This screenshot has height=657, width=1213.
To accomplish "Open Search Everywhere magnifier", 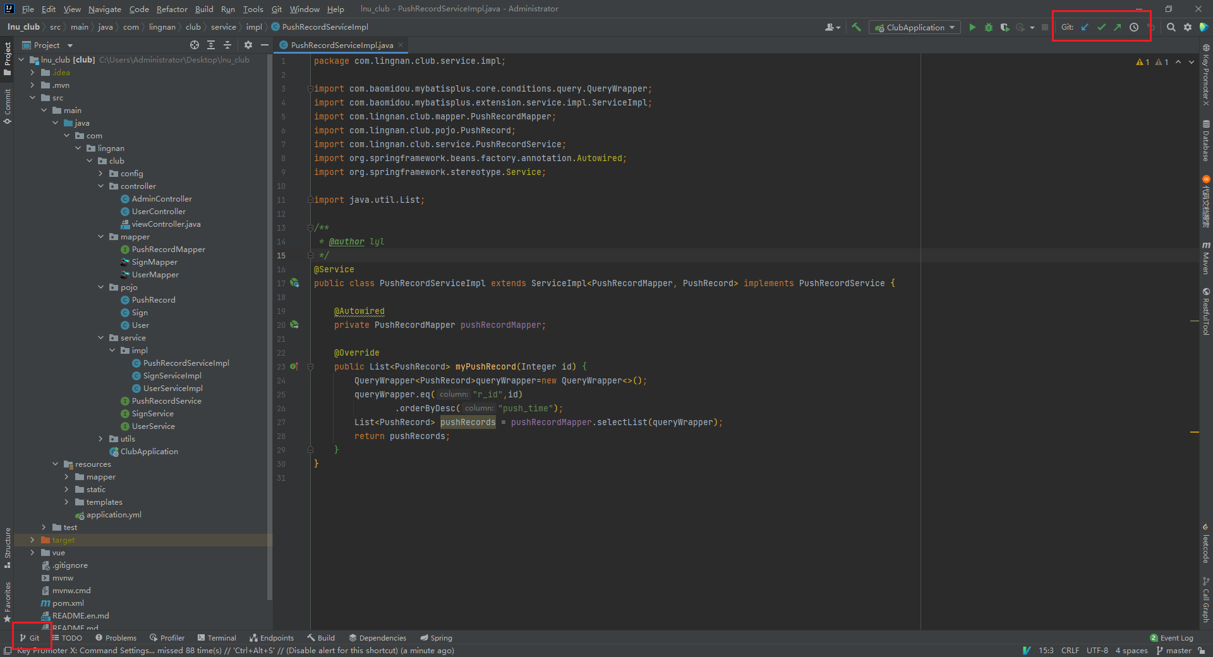I will pyautogui.click(x=1171, y=27).
